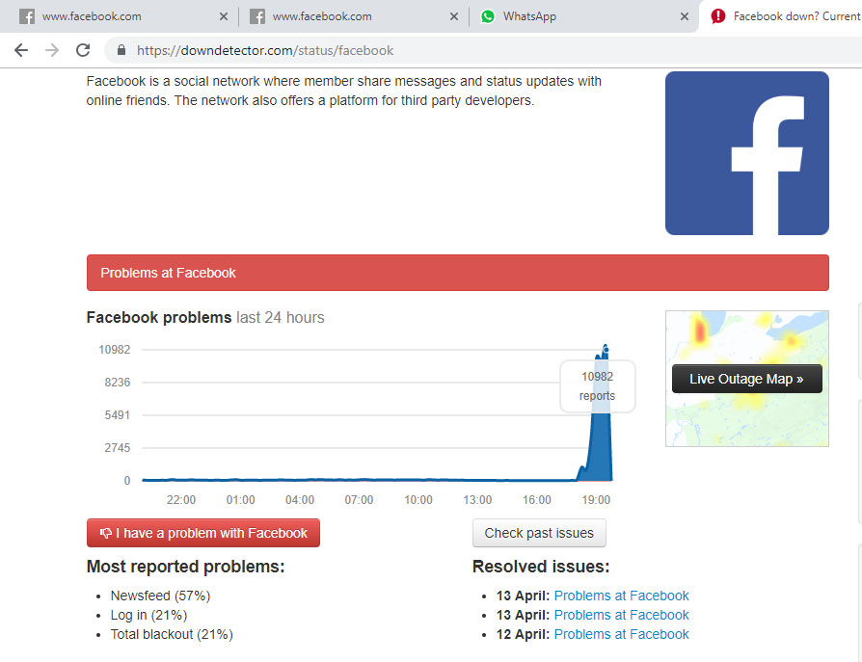Click the browser forward arrow
862x662 pixels.
(x=52, y=50)
